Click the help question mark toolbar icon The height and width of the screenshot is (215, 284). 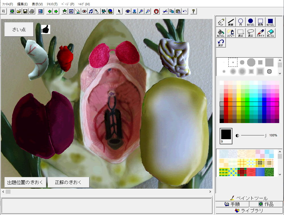[x=193, y=11]
